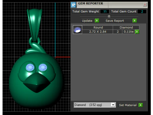Click the 2.72 X 2.84 size cell
153x115 pixels.
98,32
